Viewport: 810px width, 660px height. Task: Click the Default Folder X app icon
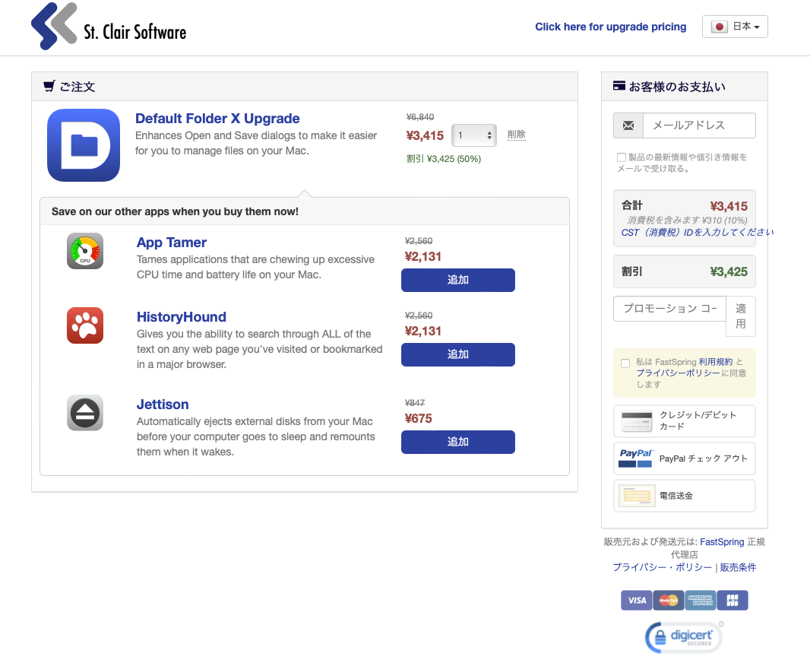pos(84,145)
